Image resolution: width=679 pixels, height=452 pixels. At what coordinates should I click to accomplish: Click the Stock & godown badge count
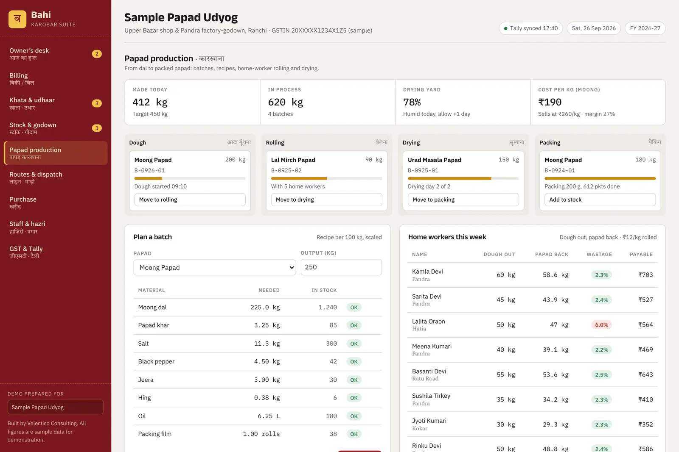[x=97, y=128]
